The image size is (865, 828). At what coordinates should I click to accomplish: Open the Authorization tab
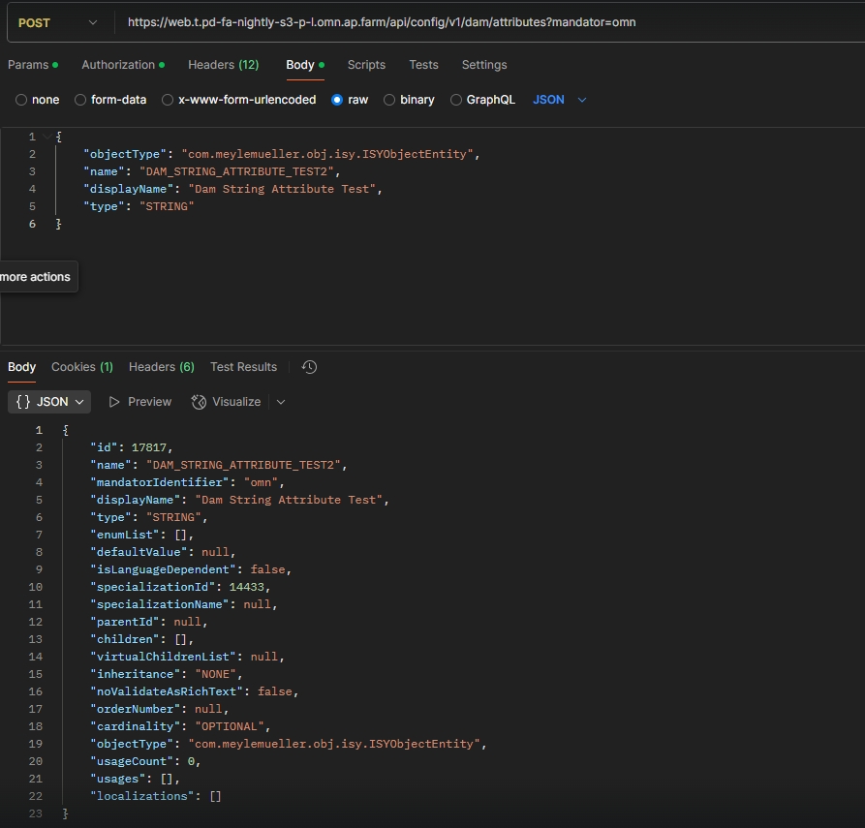(x=118, y=65)
